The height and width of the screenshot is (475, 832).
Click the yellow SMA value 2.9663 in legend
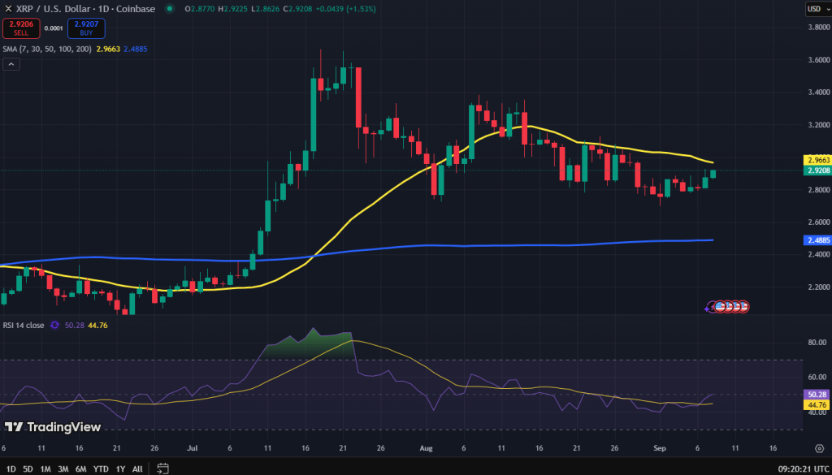coord(108,49)
